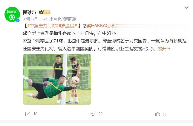Click the comment count 29

[x=101, y=114]
